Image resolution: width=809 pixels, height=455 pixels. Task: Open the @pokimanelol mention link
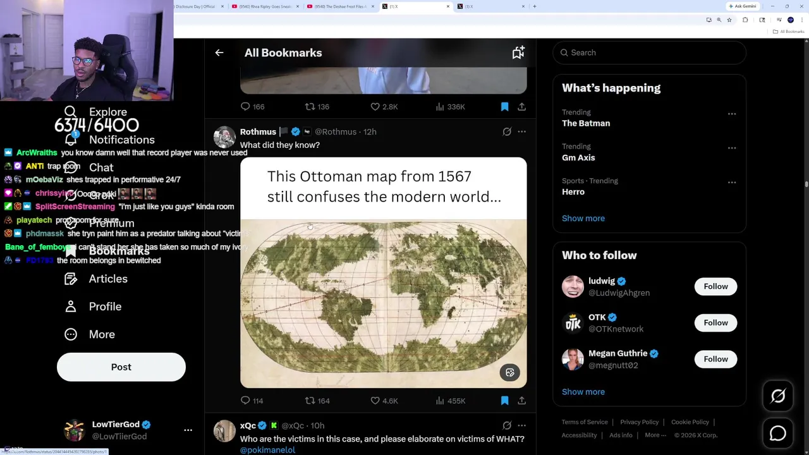(267, 450)
